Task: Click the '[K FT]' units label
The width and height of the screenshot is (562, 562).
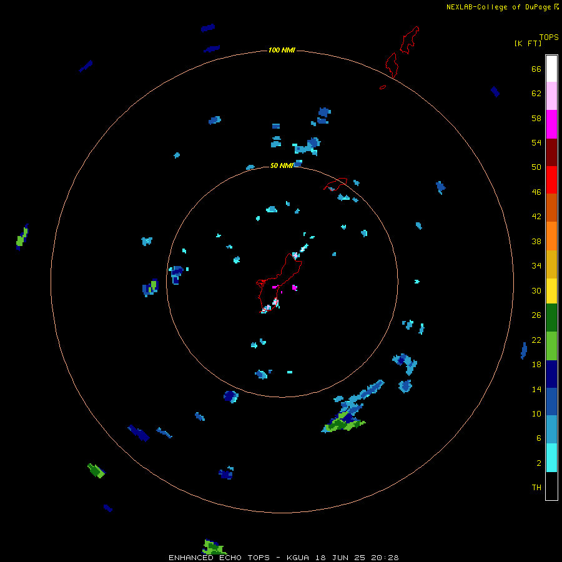Action: (x=528, y=43)
